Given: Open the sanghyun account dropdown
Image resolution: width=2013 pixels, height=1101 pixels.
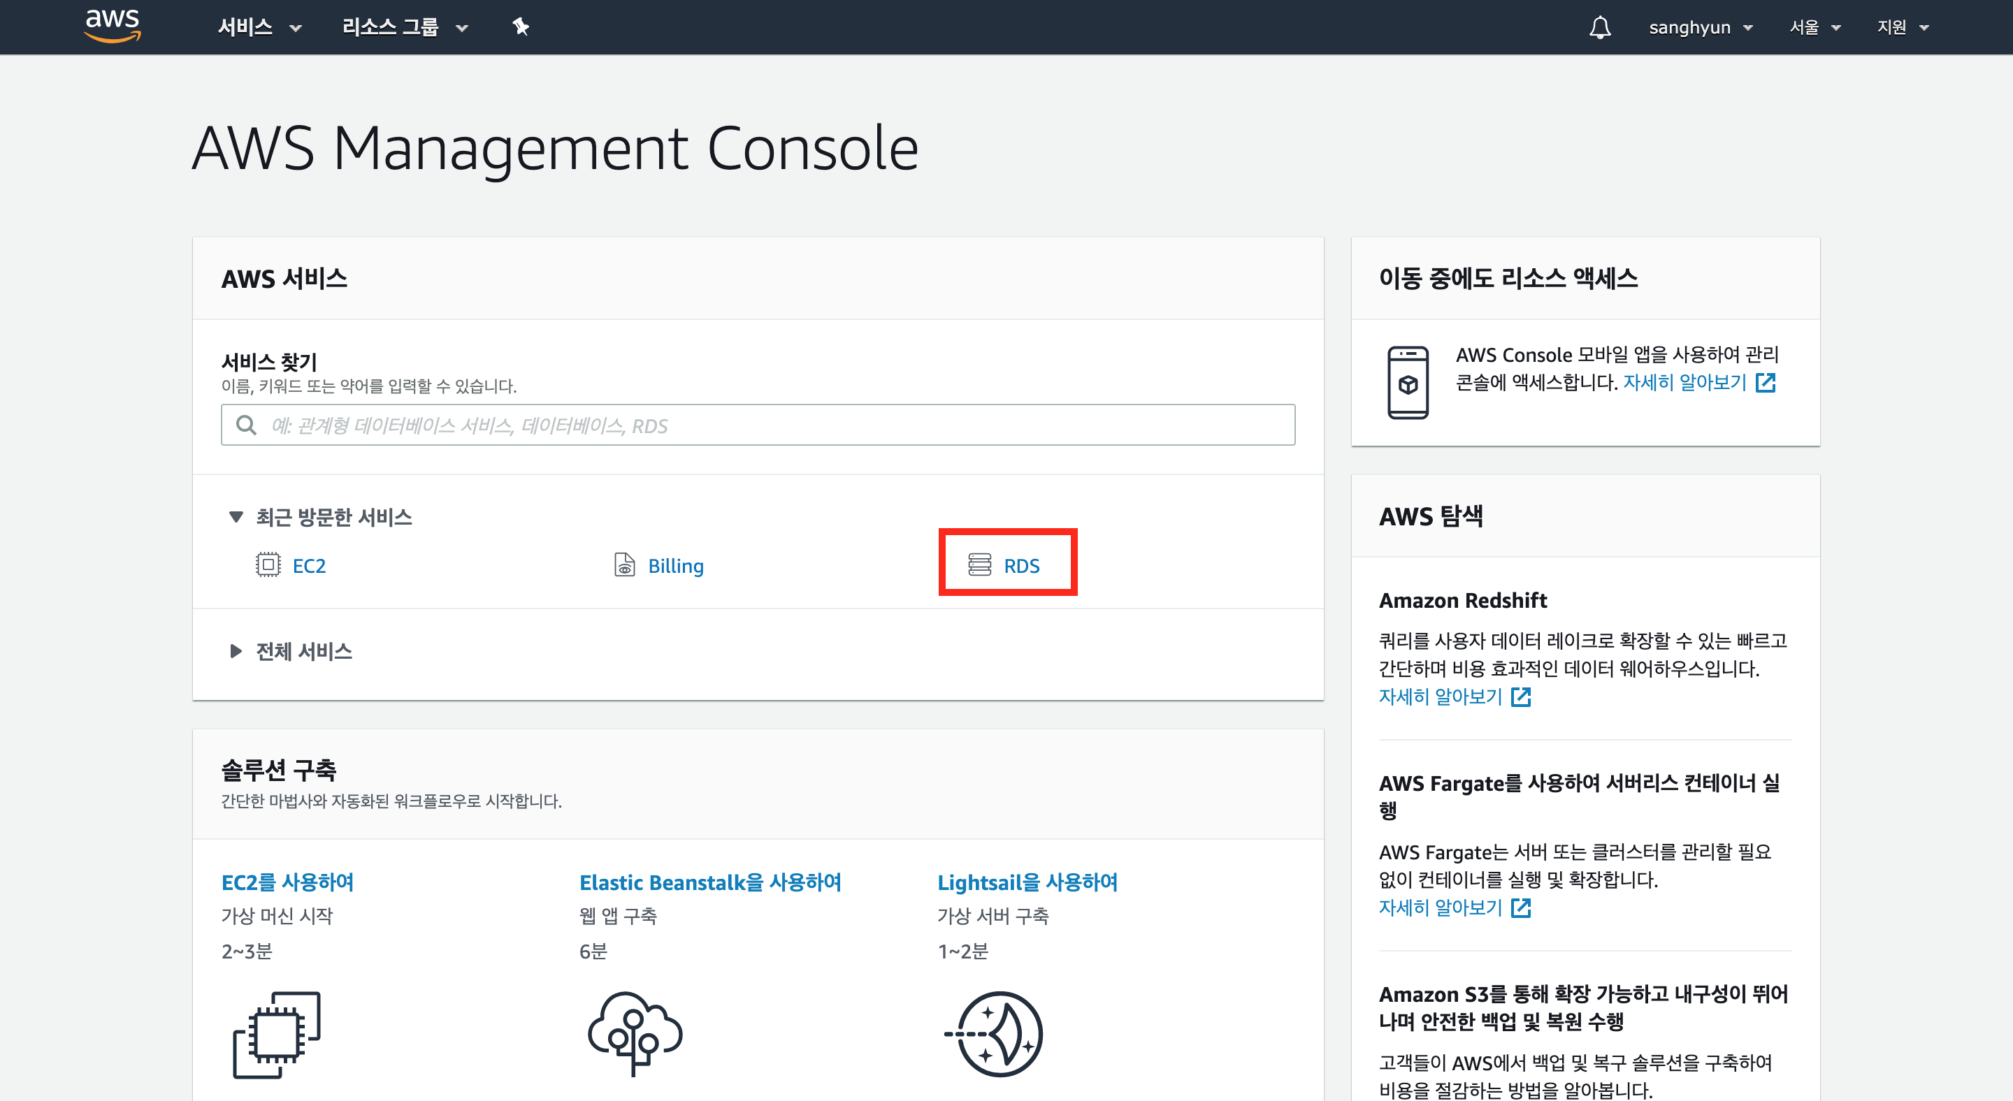Looking at the screenshot, I should [x=1700, y=27].
